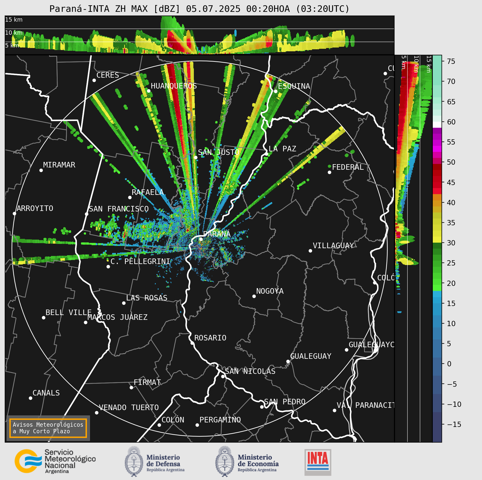Click the Paraná-INTA ZH MAX title text
This screenshot has width=482, height=480.
199,9
